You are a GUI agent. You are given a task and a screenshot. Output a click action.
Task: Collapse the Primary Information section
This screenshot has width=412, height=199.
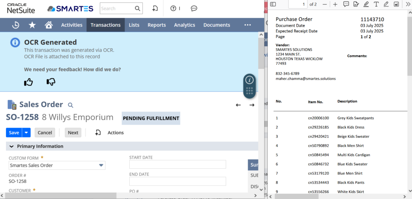click(11, 146)
